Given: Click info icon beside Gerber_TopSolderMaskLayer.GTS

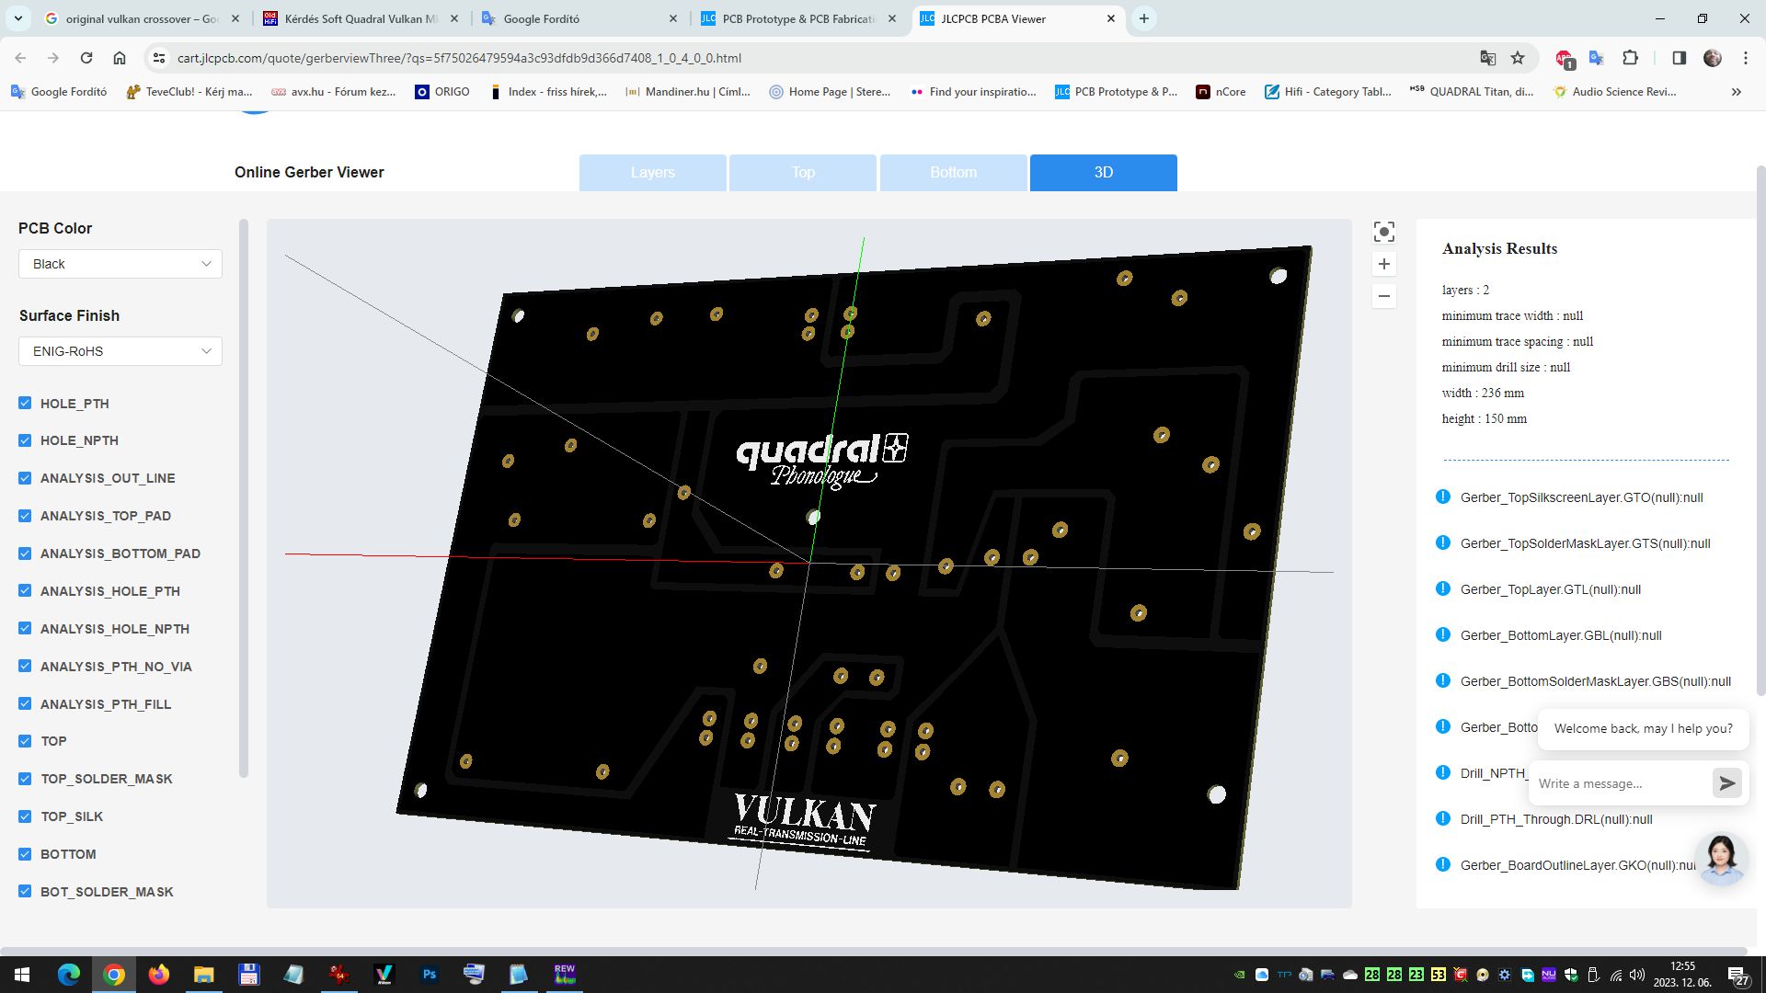Looking at the screenshot, I should pos(1442,543).
